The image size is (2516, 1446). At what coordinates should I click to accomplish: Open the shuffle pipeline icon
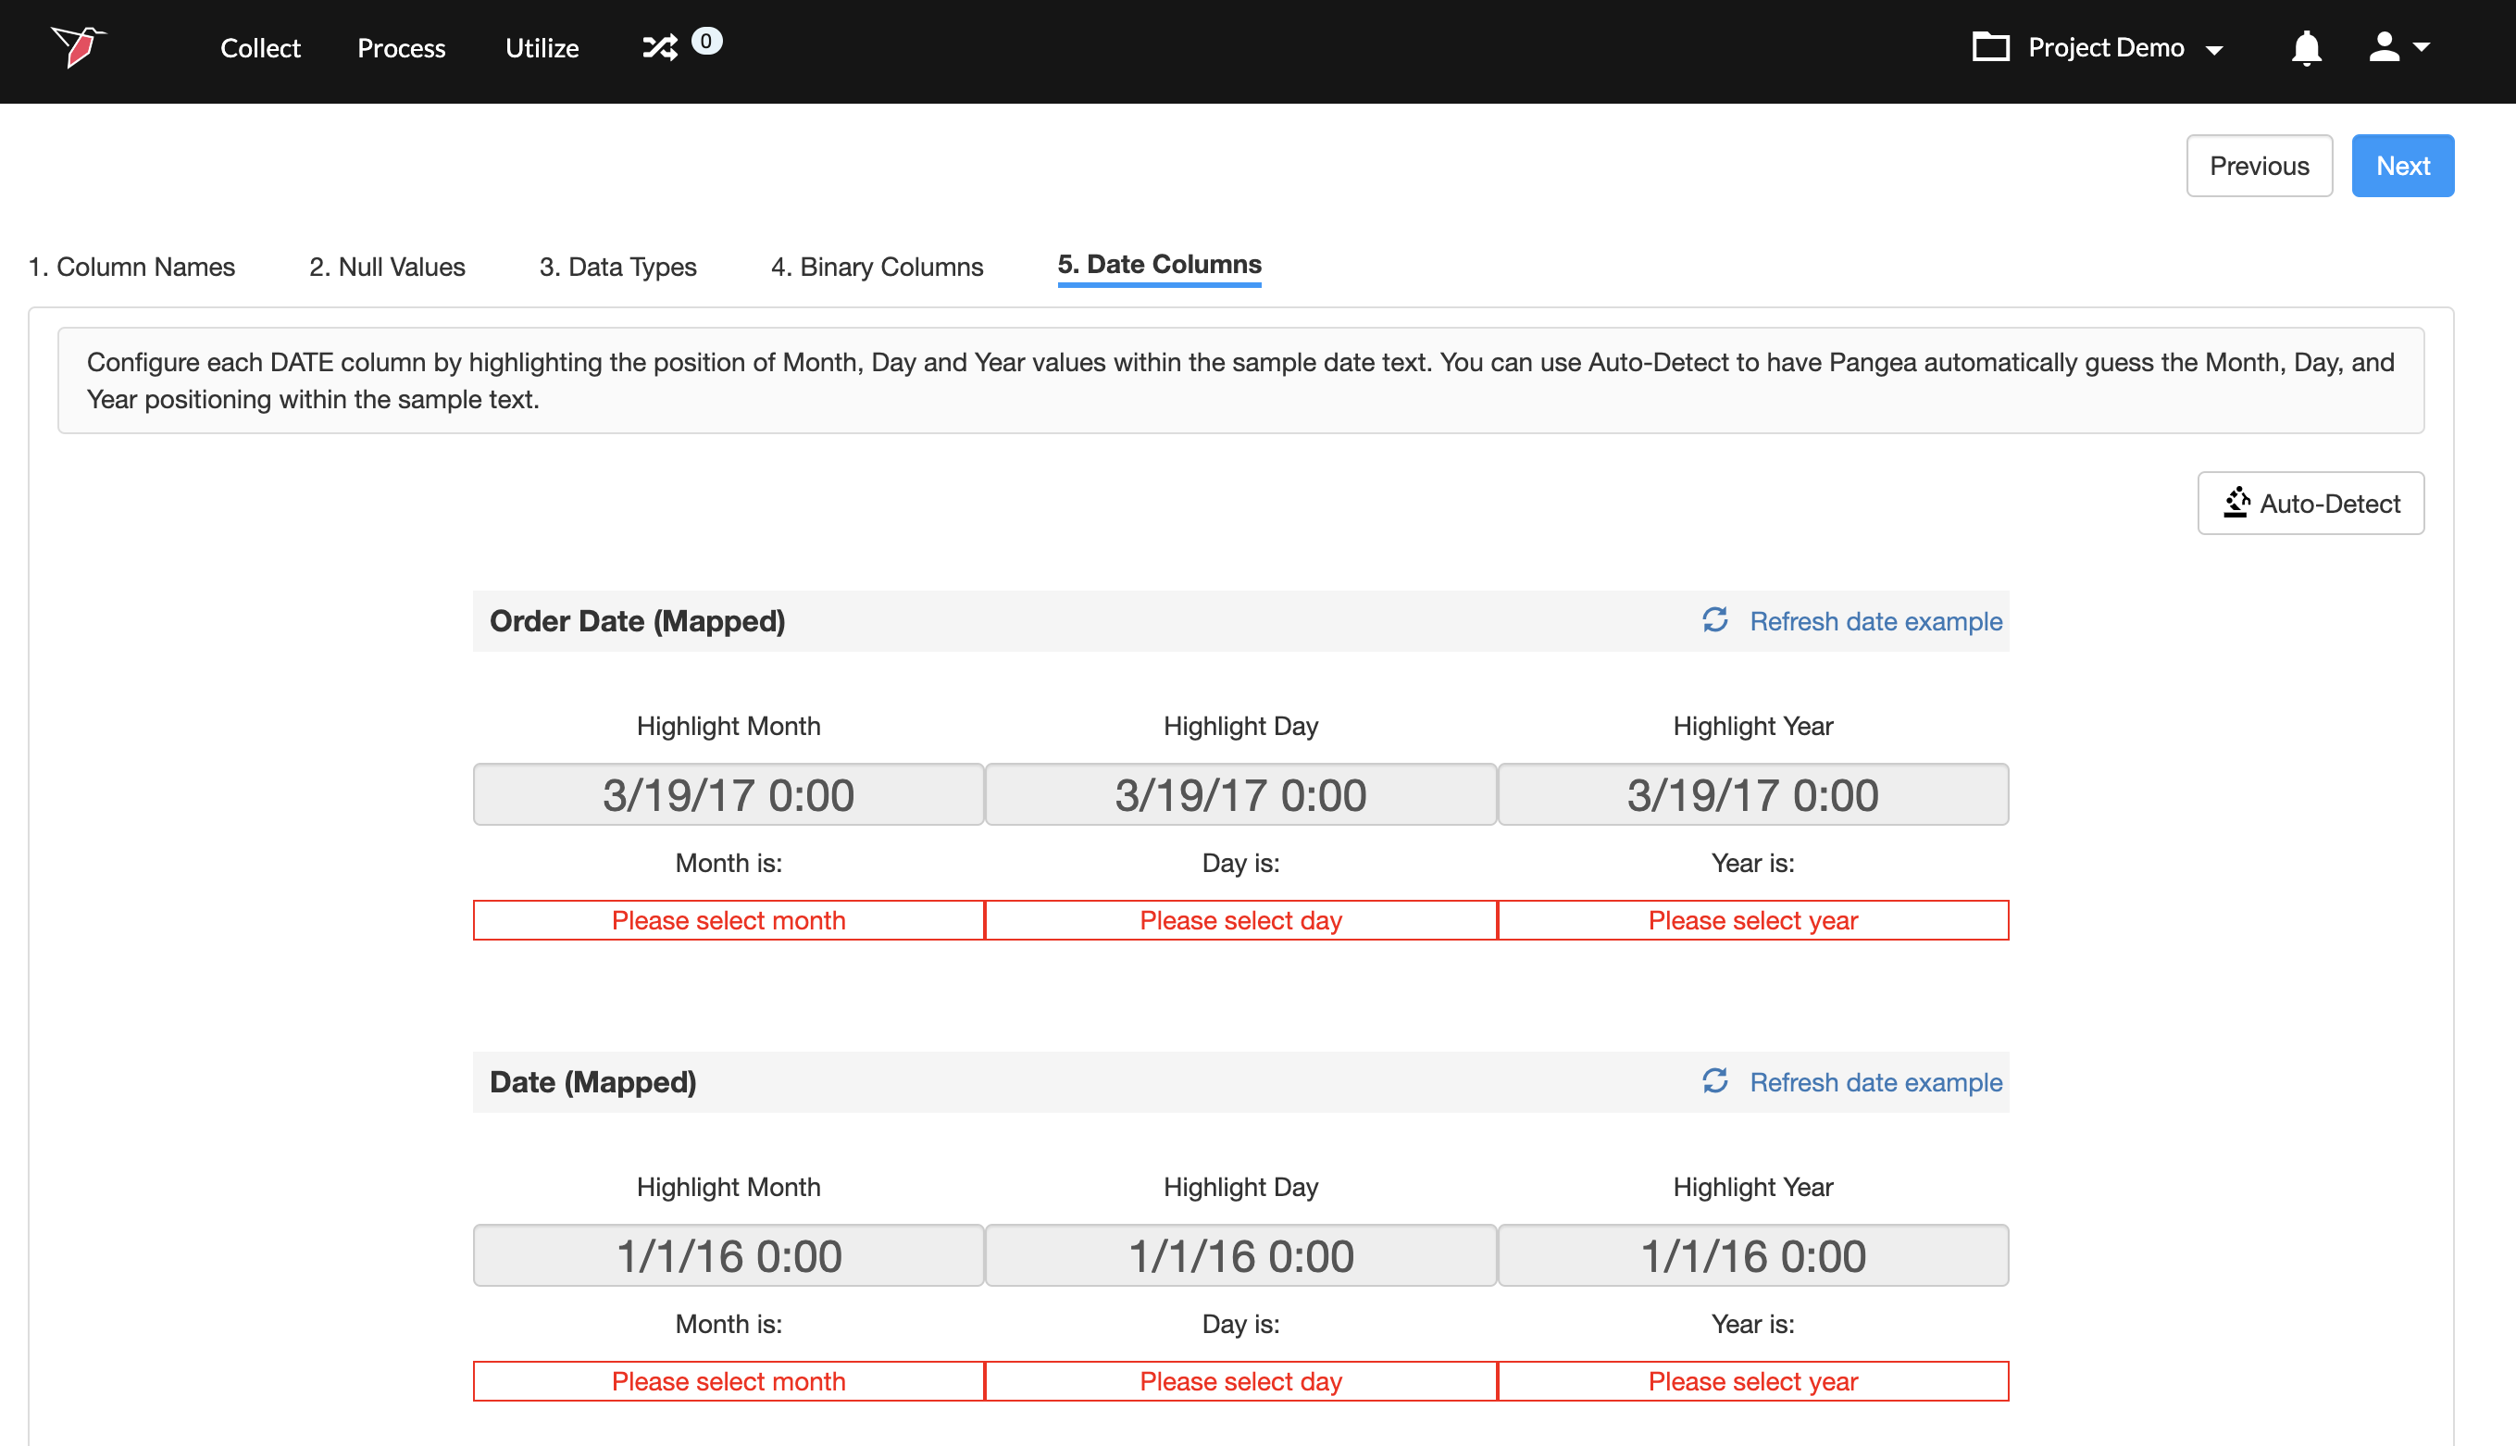[659, 46]
